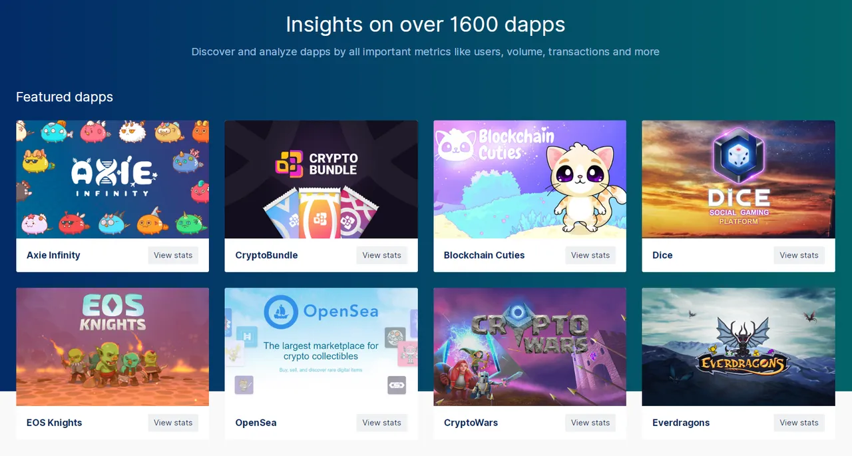Screen dimensions: 852x456
Task: Click the CryptoWars title text
Action: click(471, 423)
